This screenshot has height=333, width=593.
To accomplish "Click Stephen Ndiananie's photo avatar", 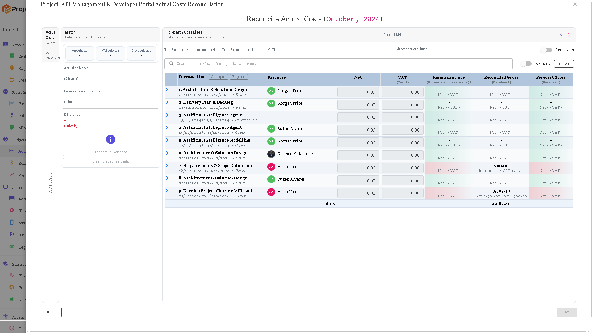I will pyautogui.click(x=271, y=154).
